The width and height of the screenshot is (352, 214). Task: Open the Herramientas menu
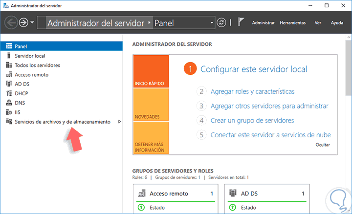292,22
